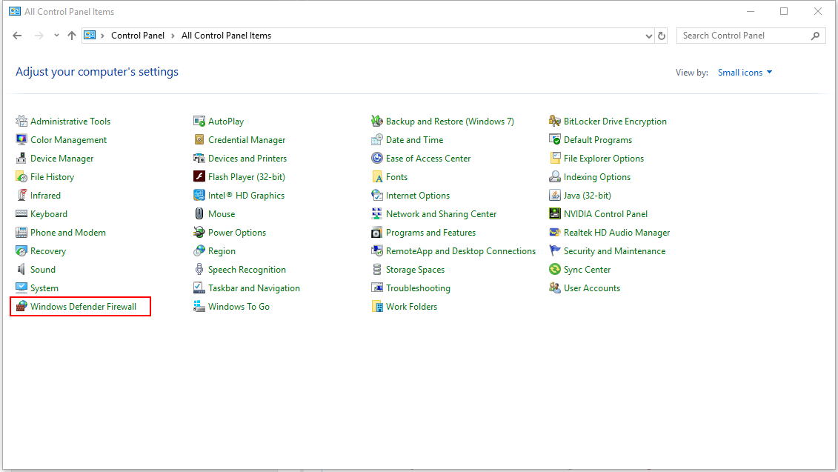Click the Control Panel icon in address bar

(x=90, y=36)
